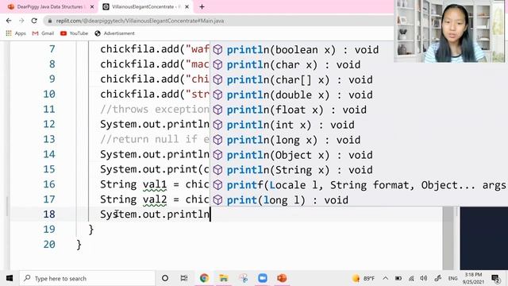
Task: Click the //return null comment line
Action: (155, 140)
